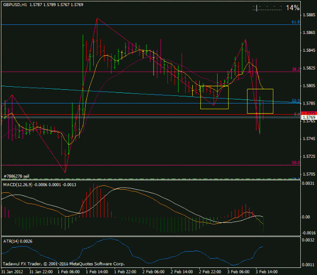The image size is (317, 275).
Task: Select the magenta 38.2 Fibonacci level label
Action: 296,69
